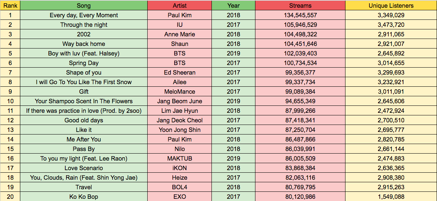
Task: Select unique listeners value 3,232,921
Action: coord(391,82)
